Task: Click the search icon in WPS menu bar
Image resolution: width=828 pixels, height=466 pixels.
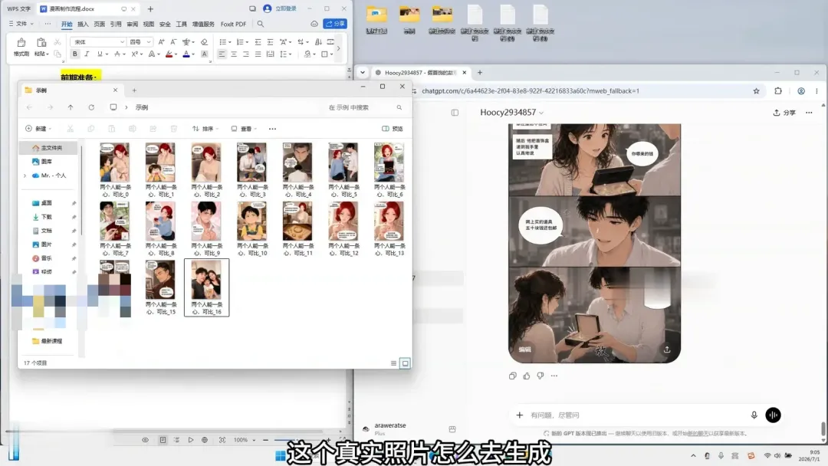Action: tap(261, 24)
